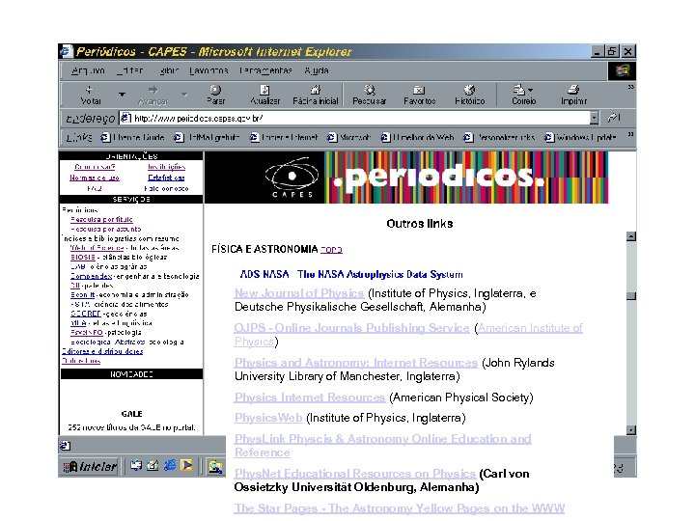Expand the toolbar overflow chevron

(630, 87)
